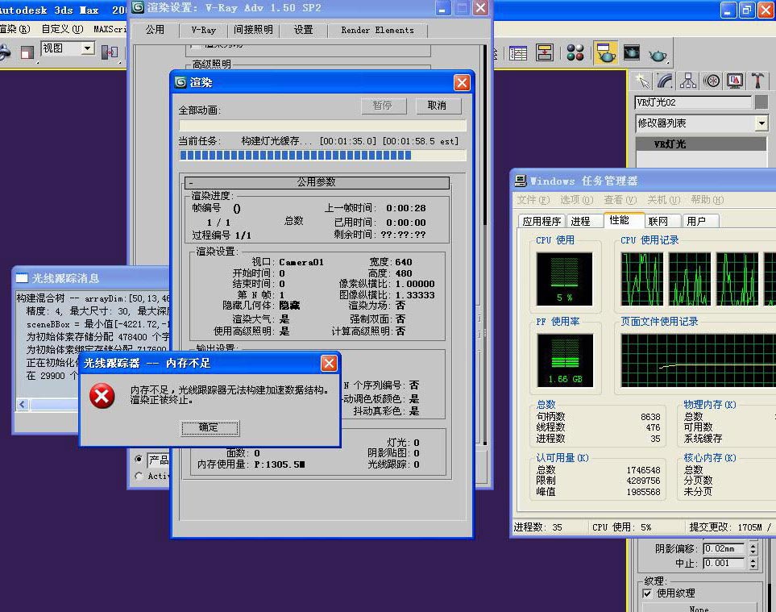Viewport: 776px width, 612px height.
Task: Switch to 应用程序 tab in Task Manager
Action: pos(542,221)
